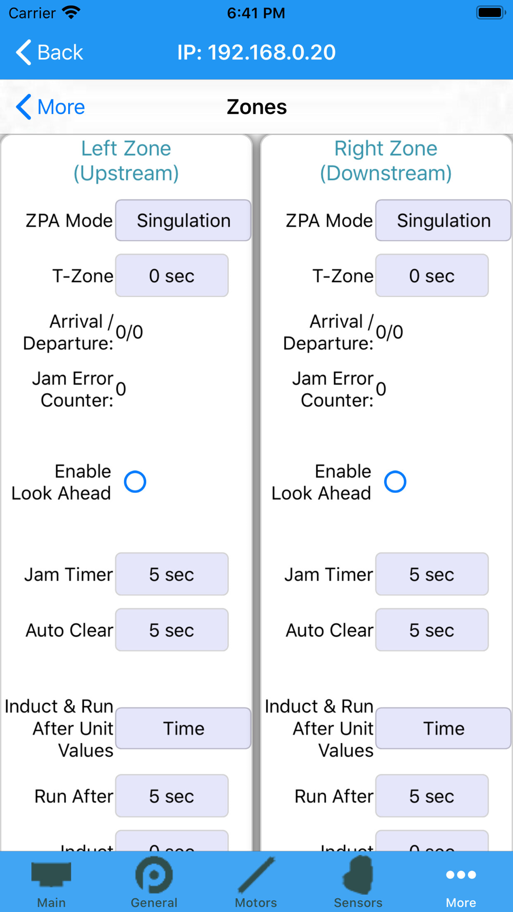Tap the More dots tab icon
The height and width of the screenshot is (912, 513).
[461, 875]
